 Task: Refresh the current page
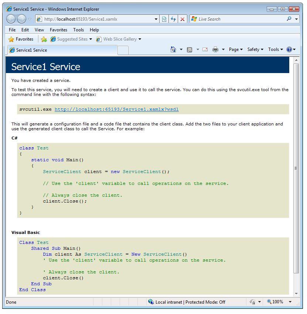coord(173,19)
